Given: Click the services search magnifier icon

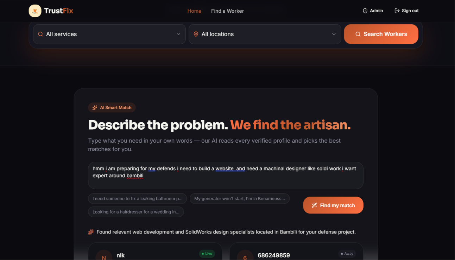Looking at the screenshot, I should [40, 34].
